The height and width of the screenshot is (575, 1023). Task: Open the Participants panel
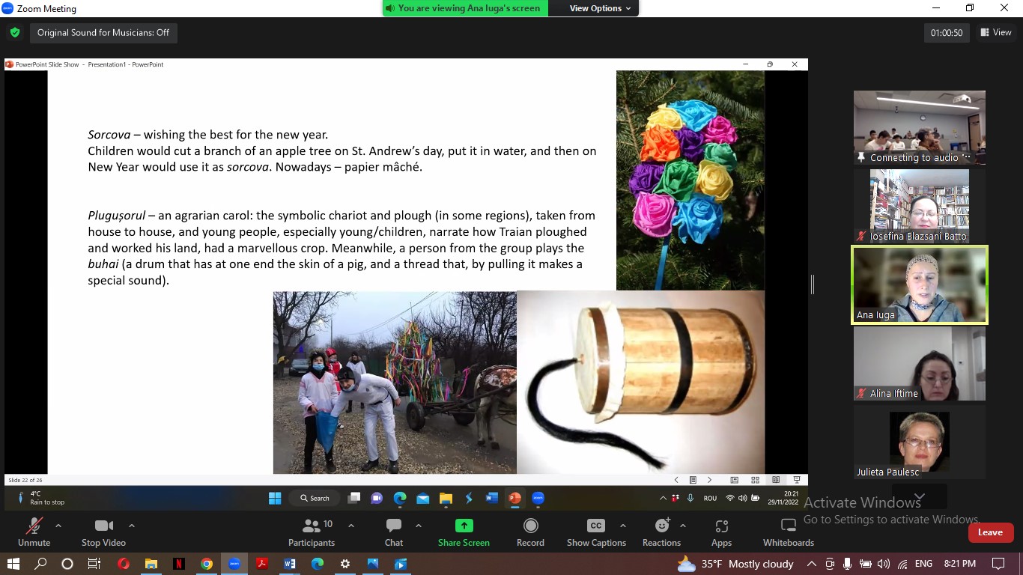pyautogui.click(x=312, y=532)
